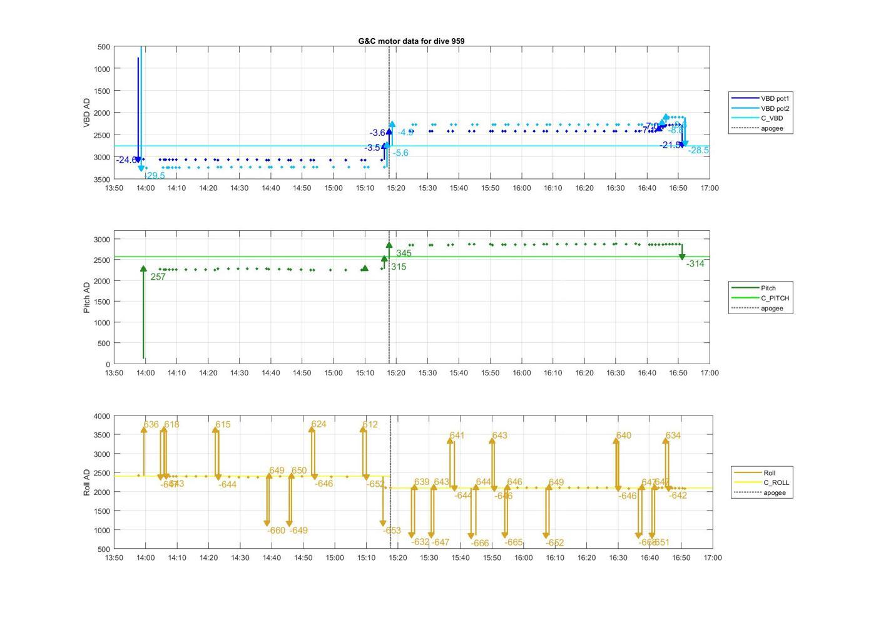Click the '-29.5' VBD annotation

[155, 176]
